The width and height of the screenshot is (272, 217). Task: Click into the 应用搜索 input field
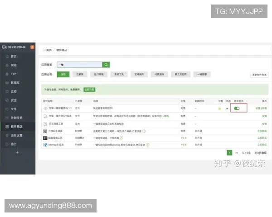80,65
